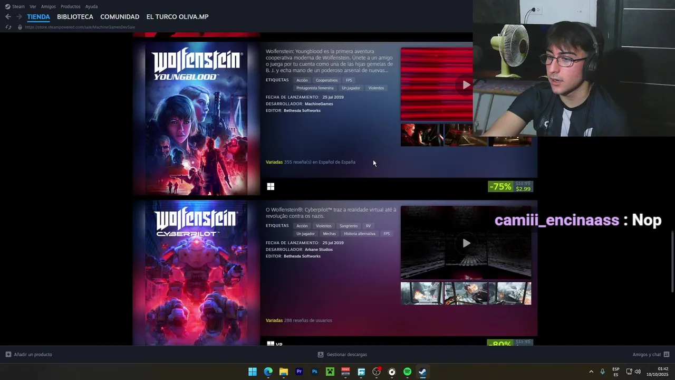
Task: Select Cyberpilot's third screenshot thumbnail
Action: [x=510, y=293]
